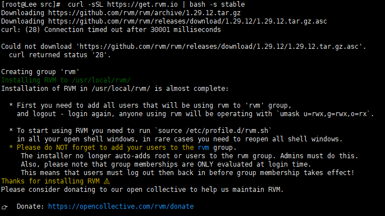Click the 'Please consider donating' line
Image resolution: width=385 pixels, height=216 pixels.
pyautogui.click(x=143, y=190)
